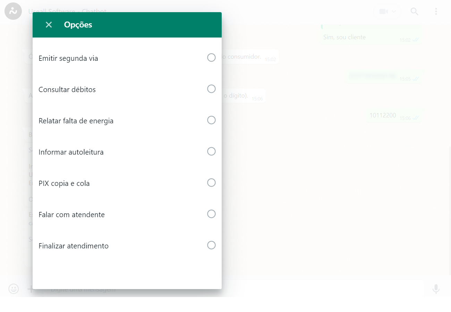Click the Consultar débitos label
This screenshot has width=451, height=312.
67,90
